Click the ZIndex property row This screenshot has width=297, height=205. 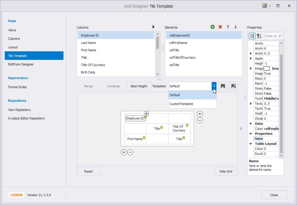(266, 118)
